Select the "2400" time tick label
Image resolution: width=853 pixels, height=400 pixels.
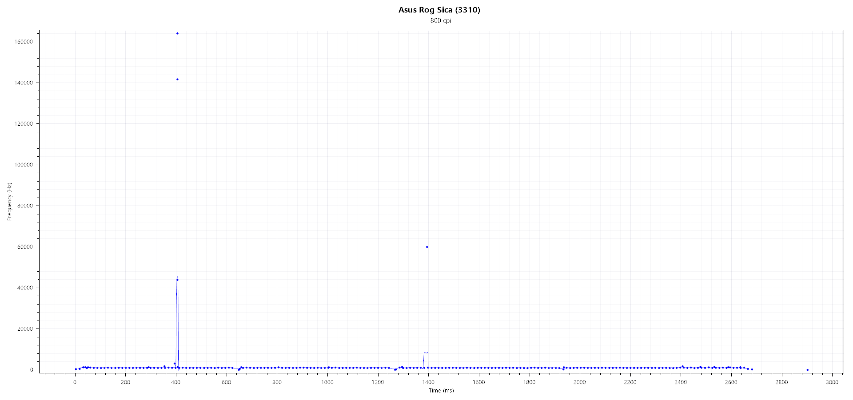pos(681,382)
